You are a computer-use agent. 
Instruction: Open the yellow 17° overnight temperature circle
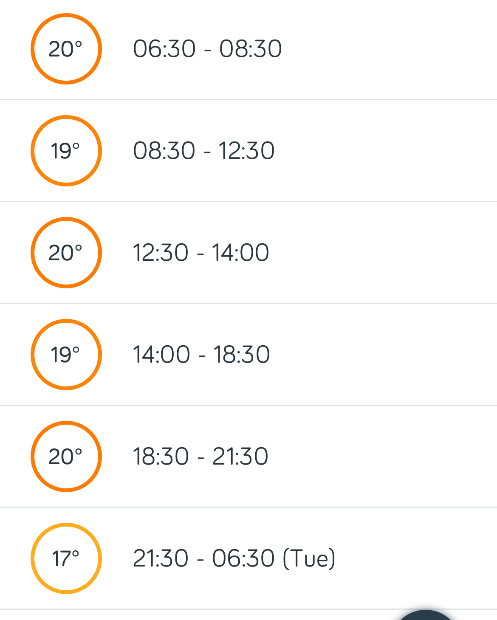point(66,558)
